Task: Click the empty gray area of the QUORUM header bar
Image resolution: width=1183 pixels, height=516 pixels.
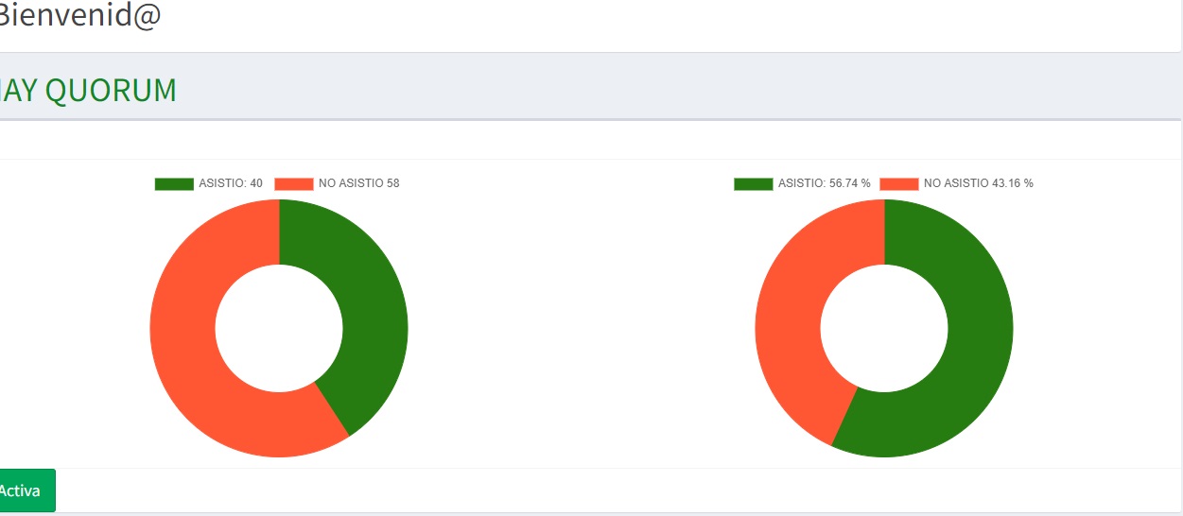Action: tap(662, 91)
